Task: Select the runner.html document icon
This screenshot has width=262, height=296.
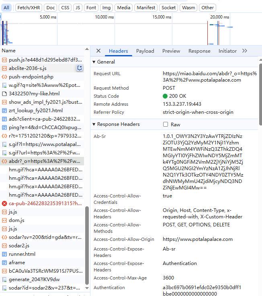Action: pyautogui.click(x=4, y=254)
